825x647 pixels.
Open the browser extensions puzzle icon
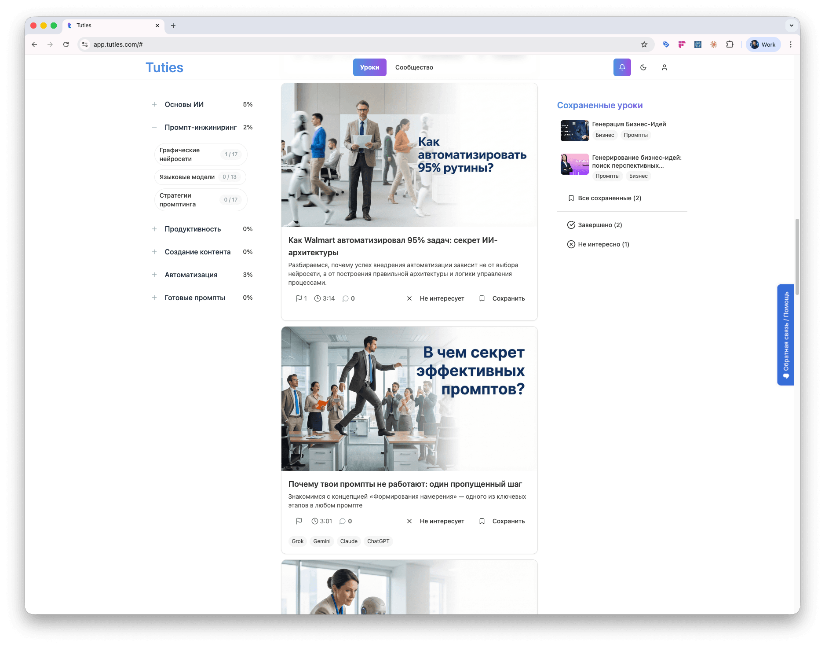730,44
